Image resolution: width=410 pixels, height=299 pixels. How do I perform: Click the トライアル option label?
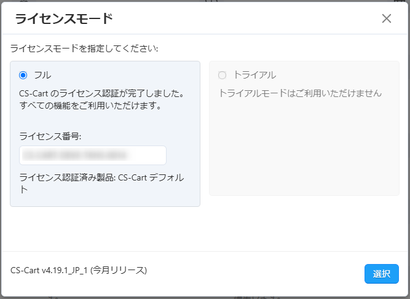coord(254,75)
